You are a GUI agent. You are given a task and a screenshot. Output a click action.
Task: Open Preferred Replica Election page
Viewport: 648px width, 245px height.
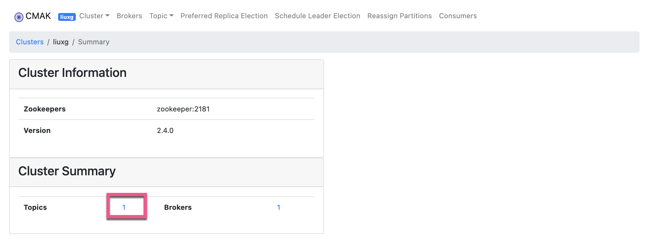[224, 16]
